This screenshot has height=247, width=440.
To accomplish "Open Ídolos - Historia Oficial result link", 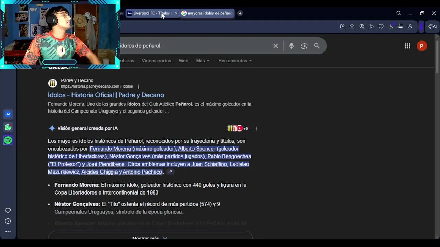I will point(106,95).
